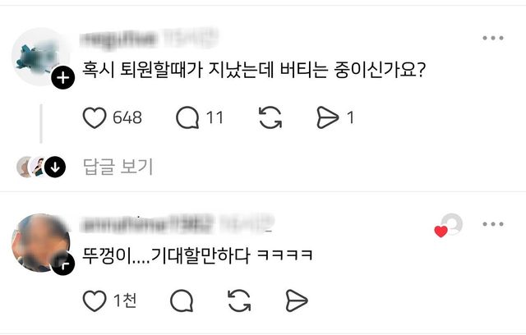The image size is (526, 335).
Task: Follow first commenter using plus badge
Action: [63, 78]
